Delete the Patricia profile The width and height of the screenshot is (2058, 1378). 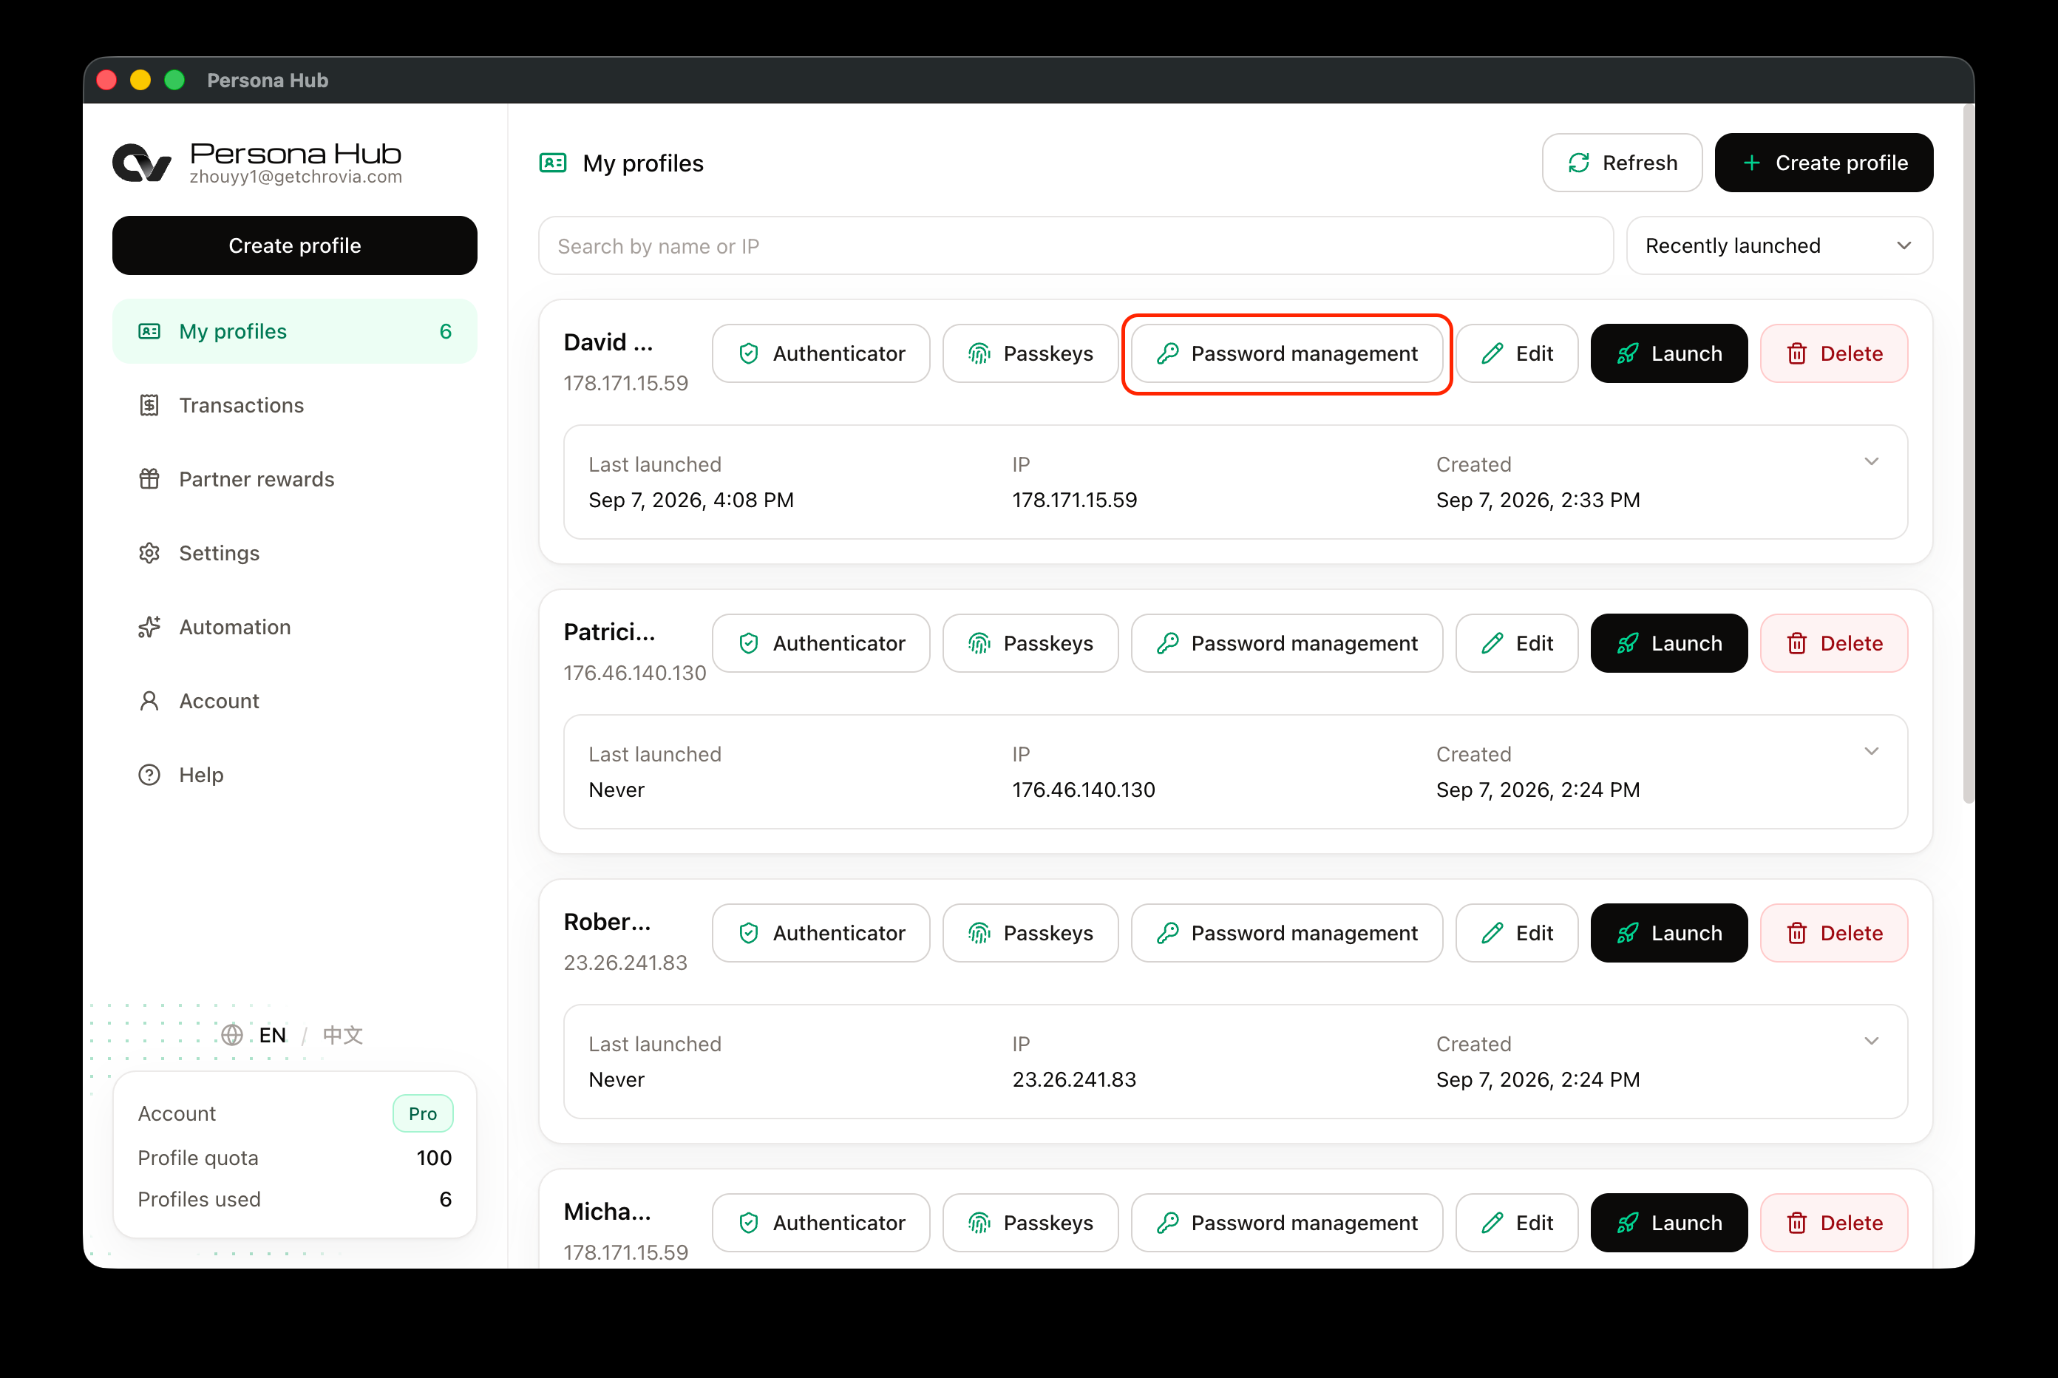click(1834, 643)
